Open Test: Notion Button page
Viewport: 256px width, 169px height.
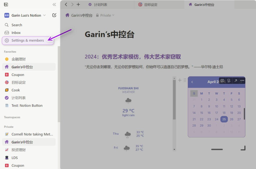29,106
